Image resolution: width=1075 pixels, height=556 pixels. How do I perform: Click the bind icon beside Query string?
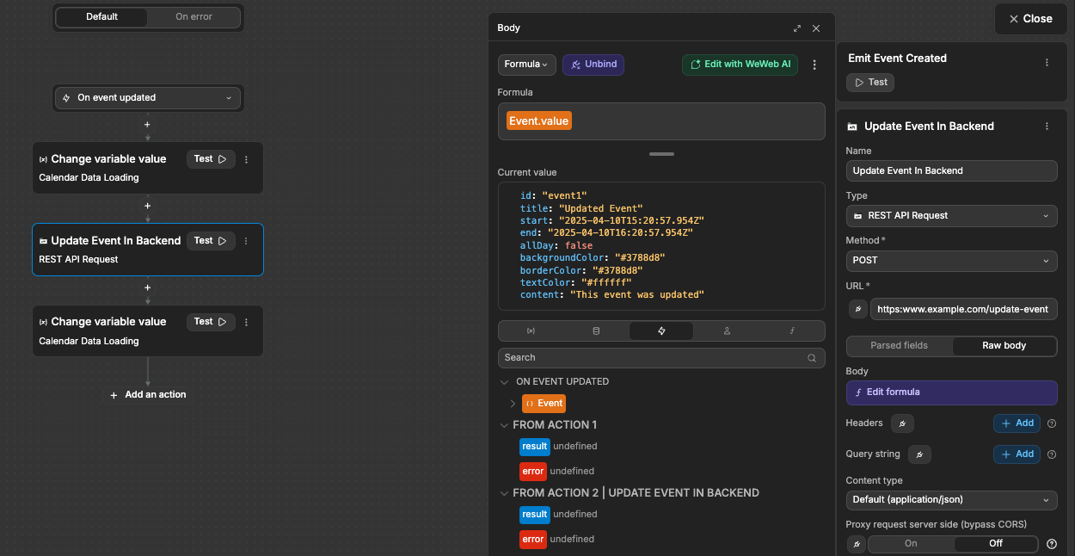(x=918, y=454)
